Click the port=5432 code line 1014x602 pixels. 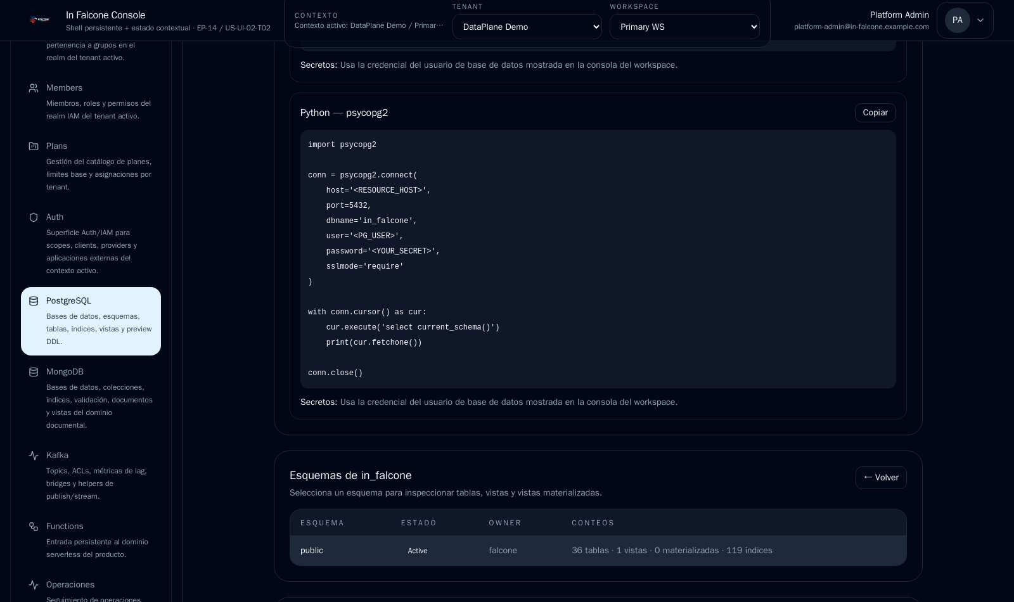349,206
